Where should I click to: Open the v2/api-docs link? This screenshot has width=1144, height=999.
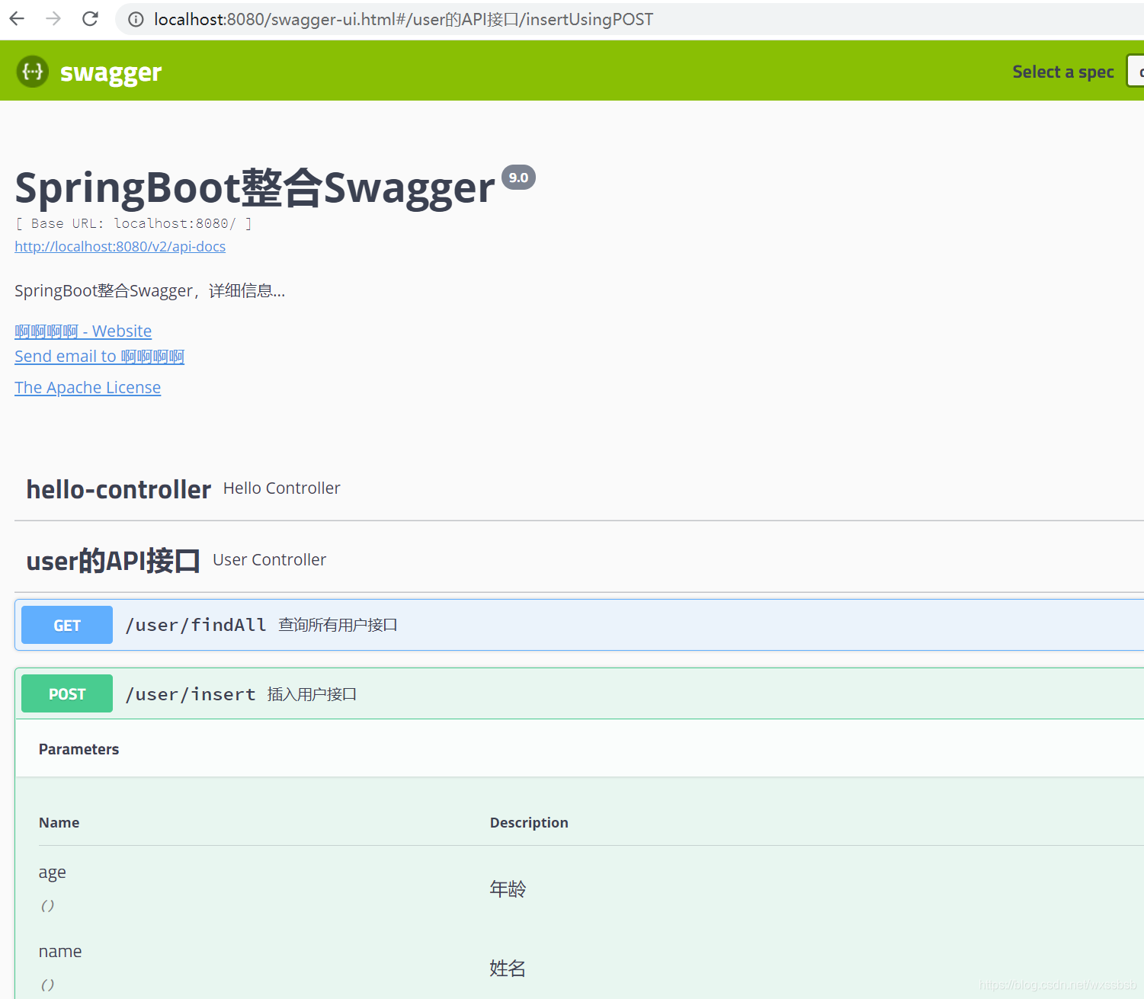click(x=120, y=246)
